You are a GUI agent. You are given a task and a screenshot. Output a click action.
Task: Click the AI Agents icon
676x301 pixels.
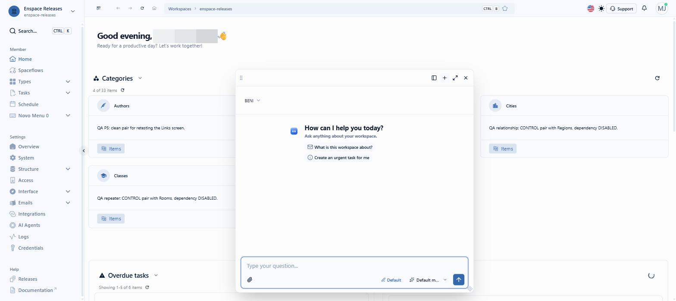tap(13, 225)
